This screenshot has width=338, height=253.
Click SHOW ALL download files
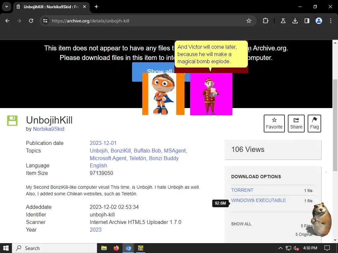click(241, 224)
